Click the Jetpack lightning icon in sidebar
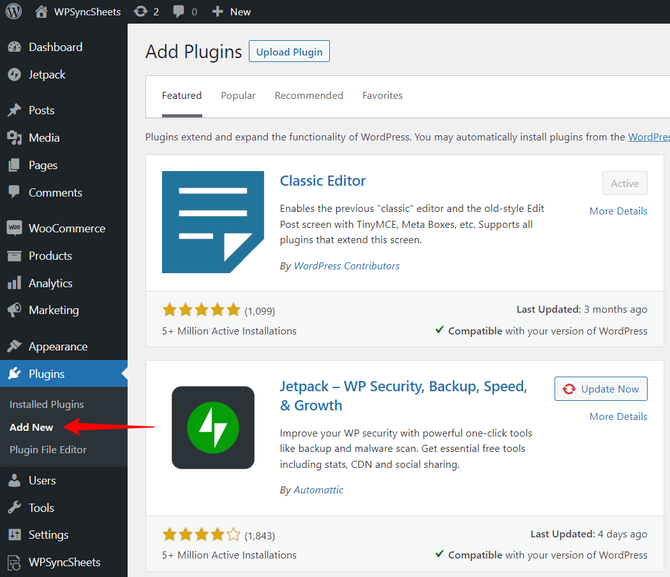 pyautogui.click(x=14, y=75)
